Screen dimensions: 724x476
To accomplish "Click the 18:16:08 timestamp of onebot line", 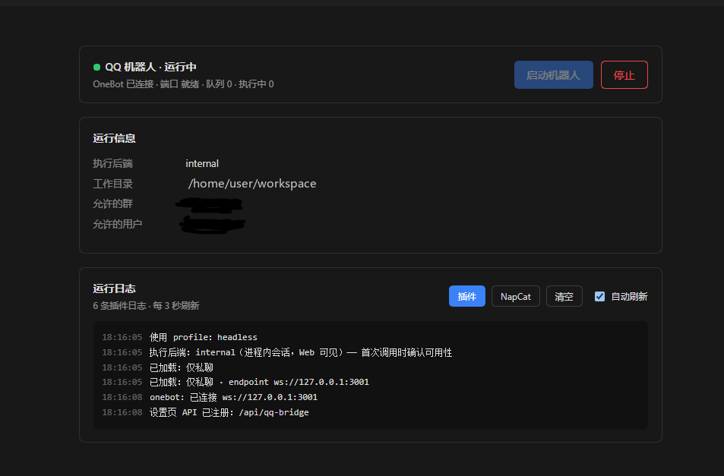I will coord(122,397).
